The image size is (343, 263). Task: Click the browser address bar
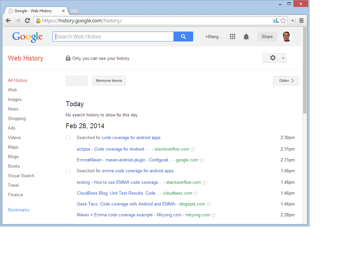153,21
